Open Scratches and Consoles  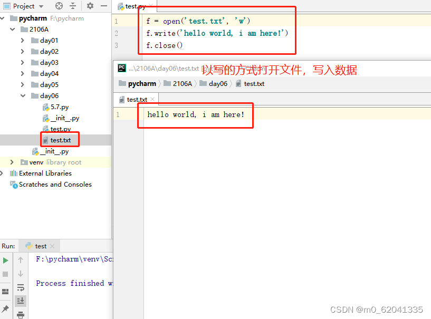55,185
